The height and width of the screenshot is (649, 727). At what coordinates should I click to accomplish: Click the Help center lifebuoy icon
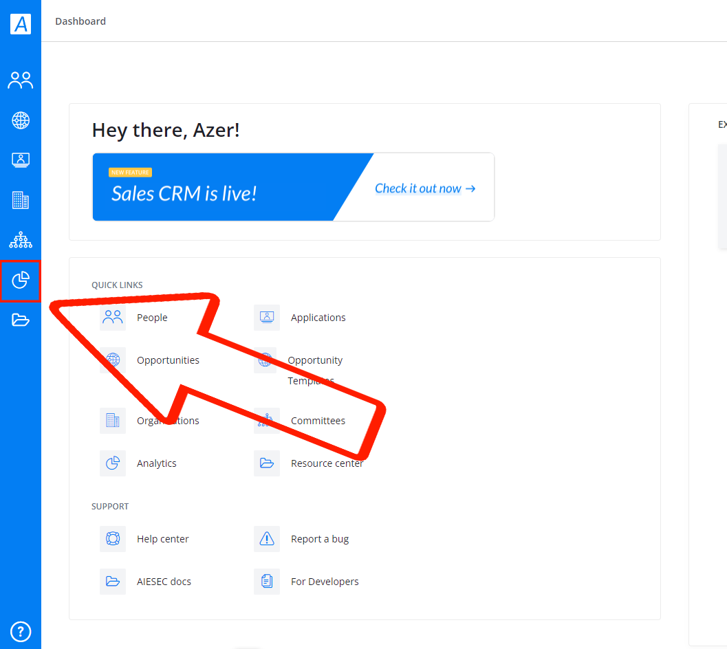pyautogui.click(x=113, y=539)
